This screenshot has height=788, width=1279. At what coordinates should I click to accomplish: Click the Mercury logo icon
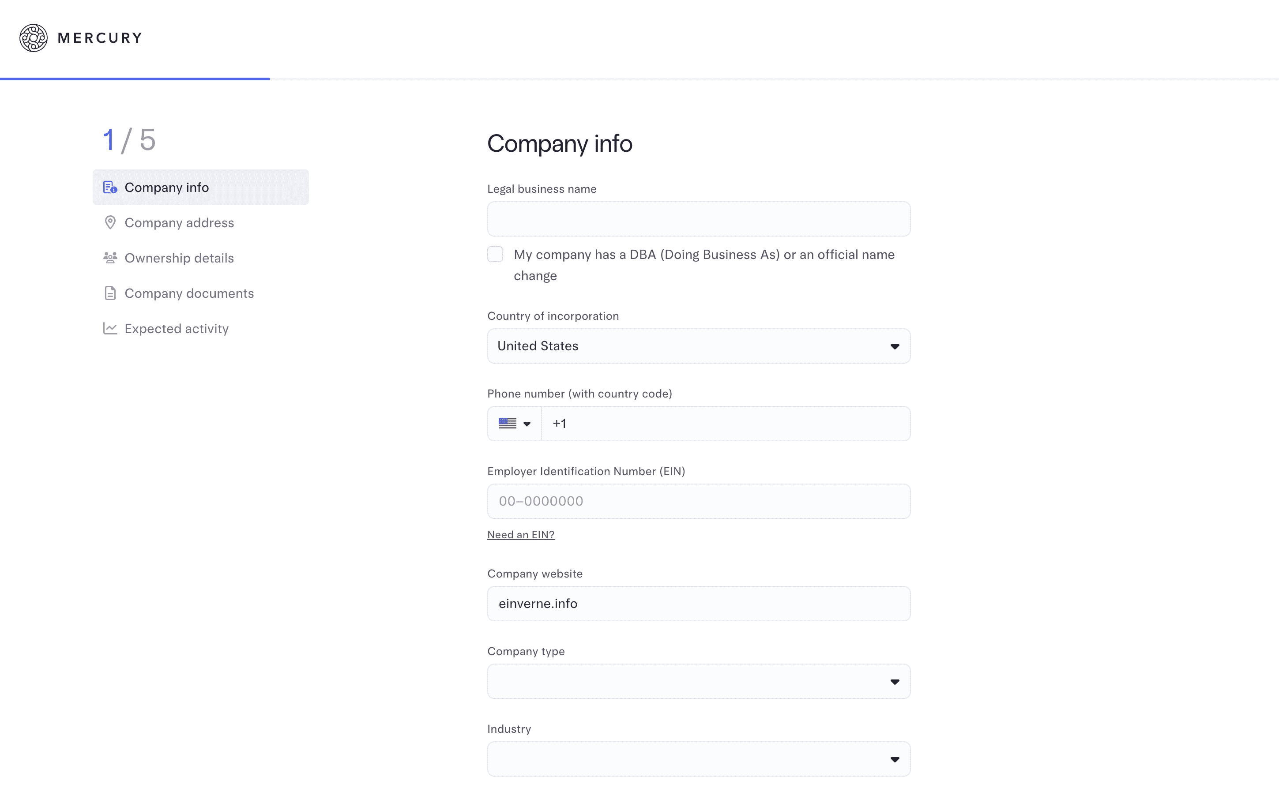tap(34, 38)
